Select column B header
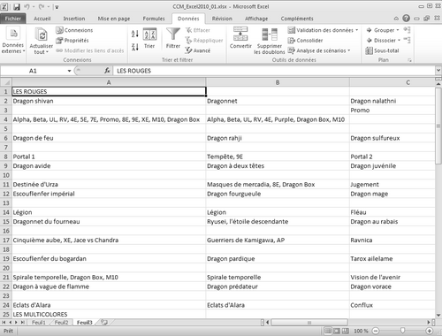442x336 pixels. click(278, 82)
